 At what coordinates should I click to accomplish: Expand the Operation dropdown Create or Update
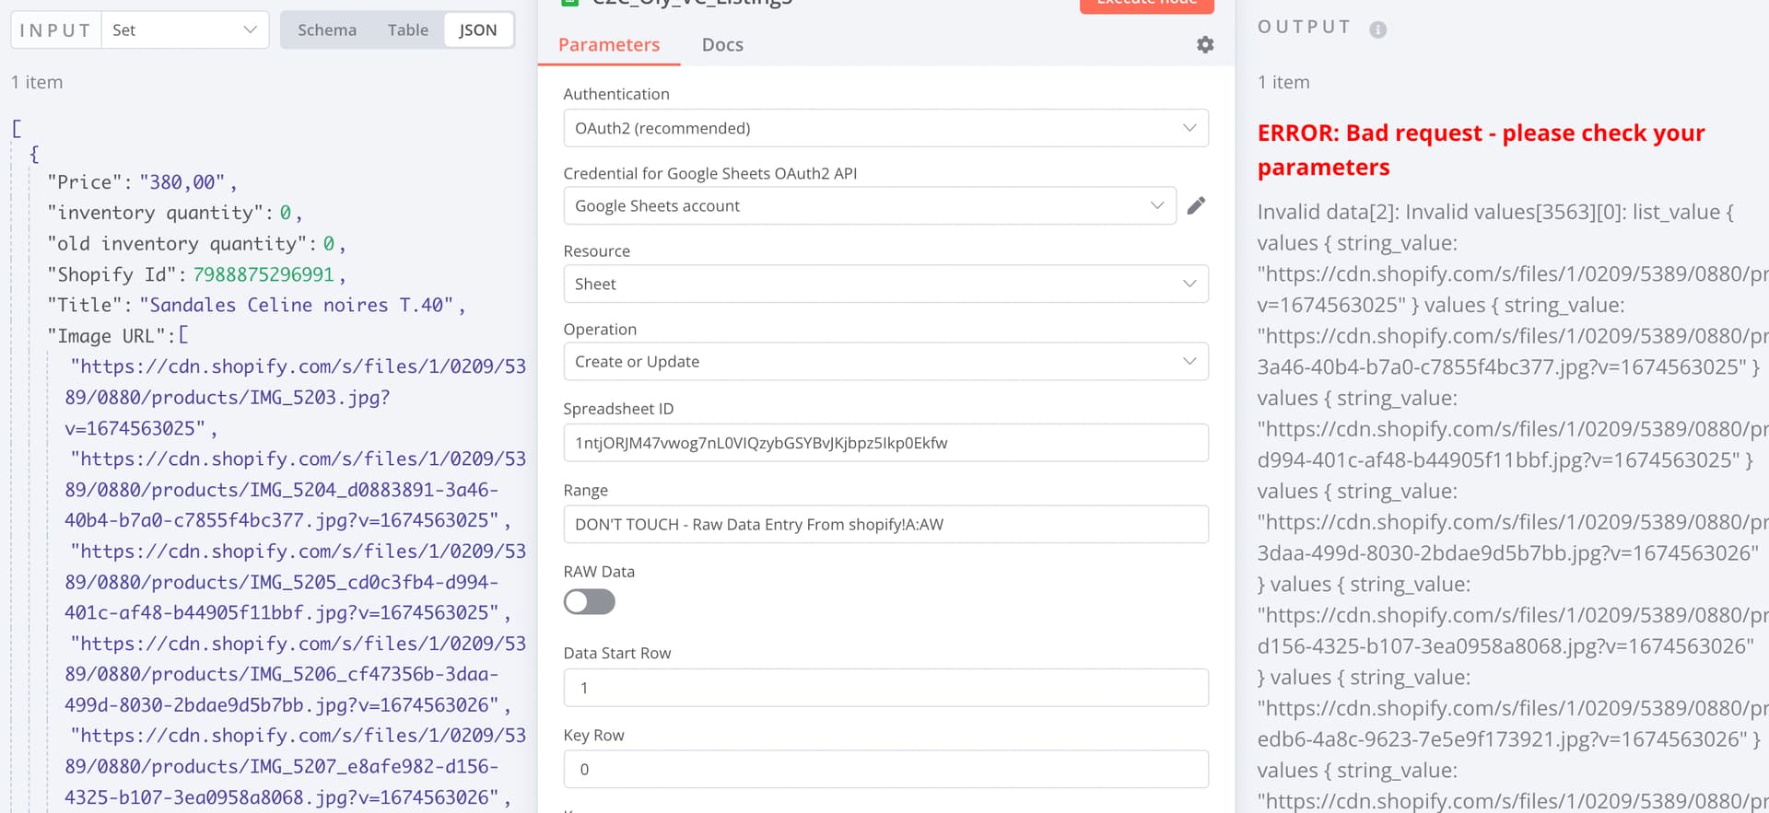(884, 362)
